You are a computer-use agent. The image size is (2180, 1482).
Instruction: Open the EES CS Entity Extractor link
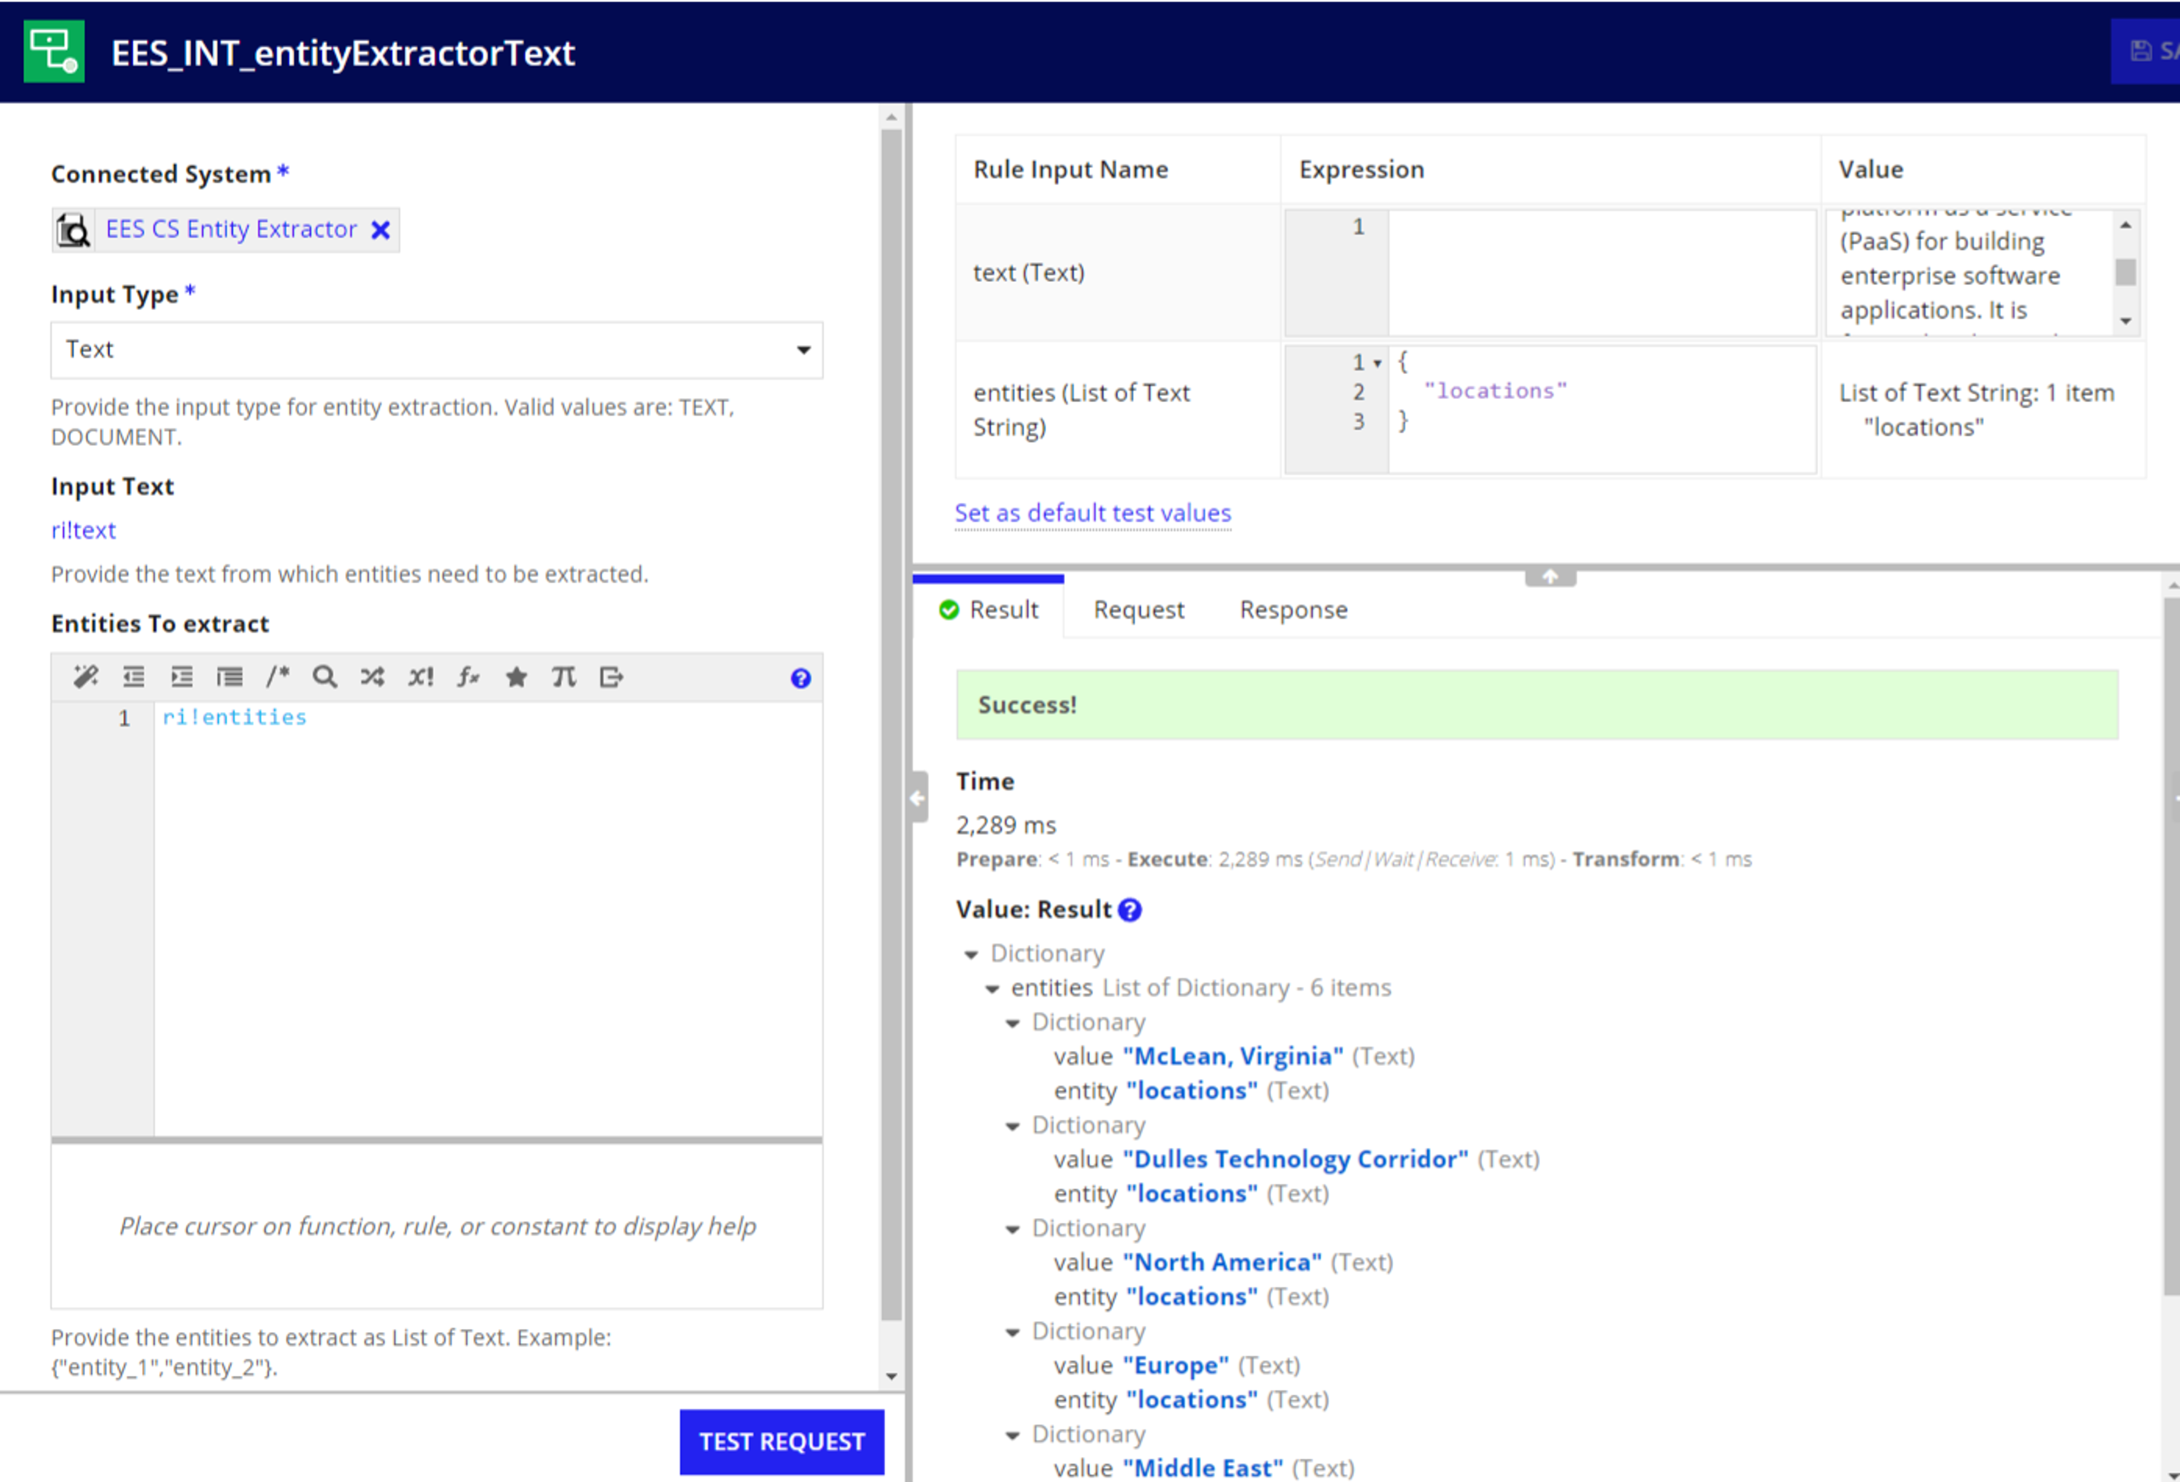[230, 229]
